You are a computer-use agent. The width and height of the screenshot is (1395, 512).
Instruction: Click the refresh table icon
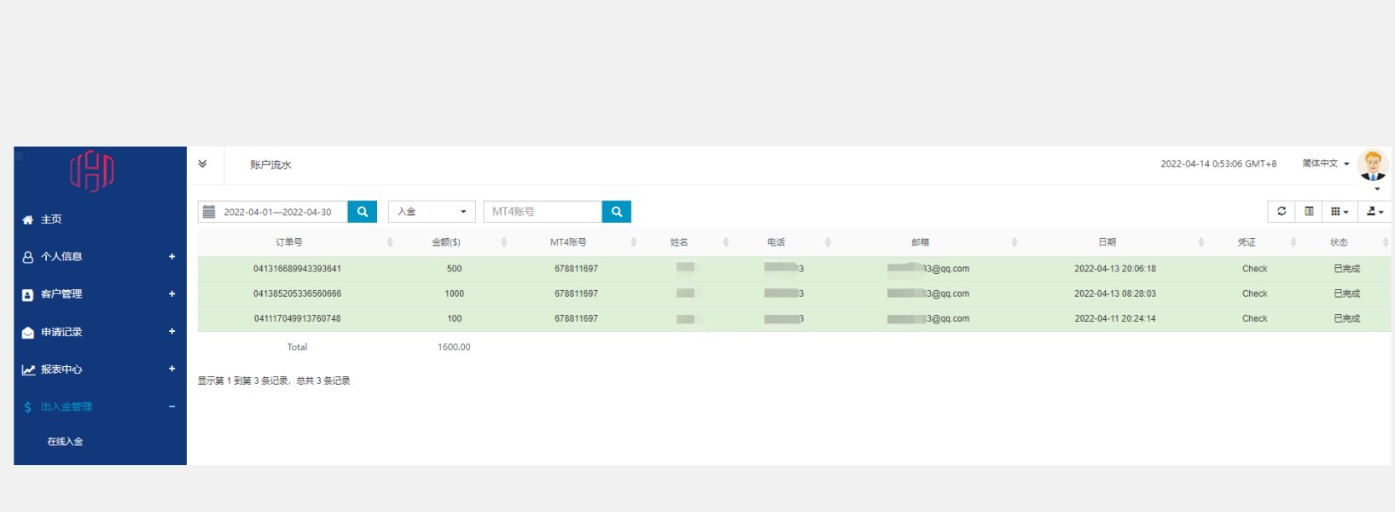[x=1281, y=212]
